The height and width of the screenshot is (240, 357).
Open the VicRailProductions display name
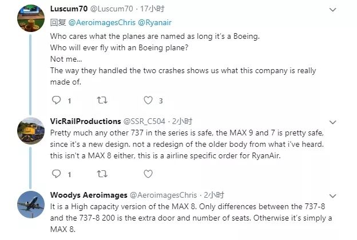[x=85, y=122]
